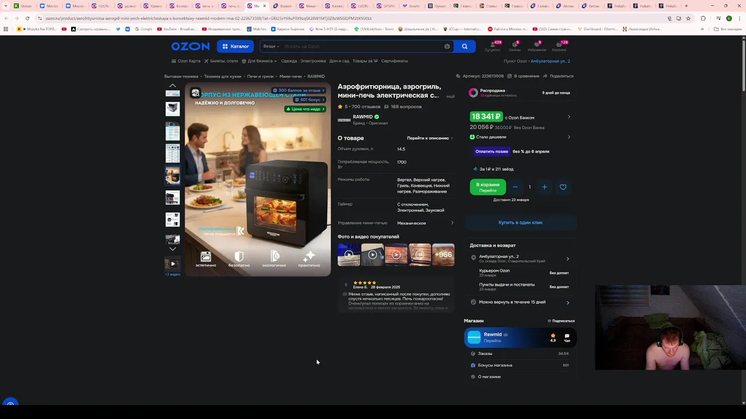Open the Товары за 1₽ menu item

[365, 61]
